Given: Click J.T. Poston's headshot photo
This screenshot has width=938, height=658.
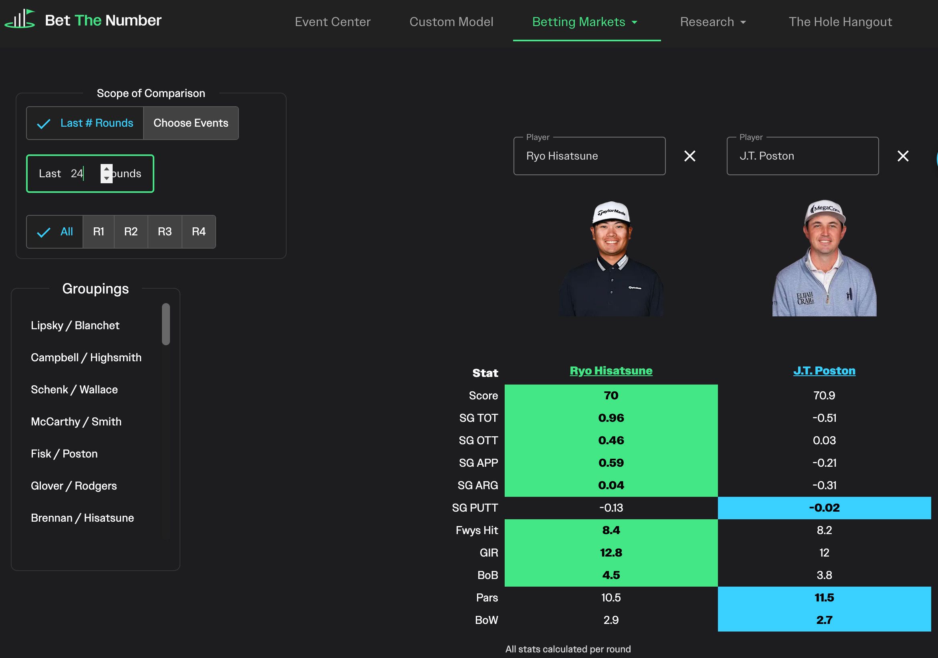Looking at the screenshot, I should click(824, 258).
